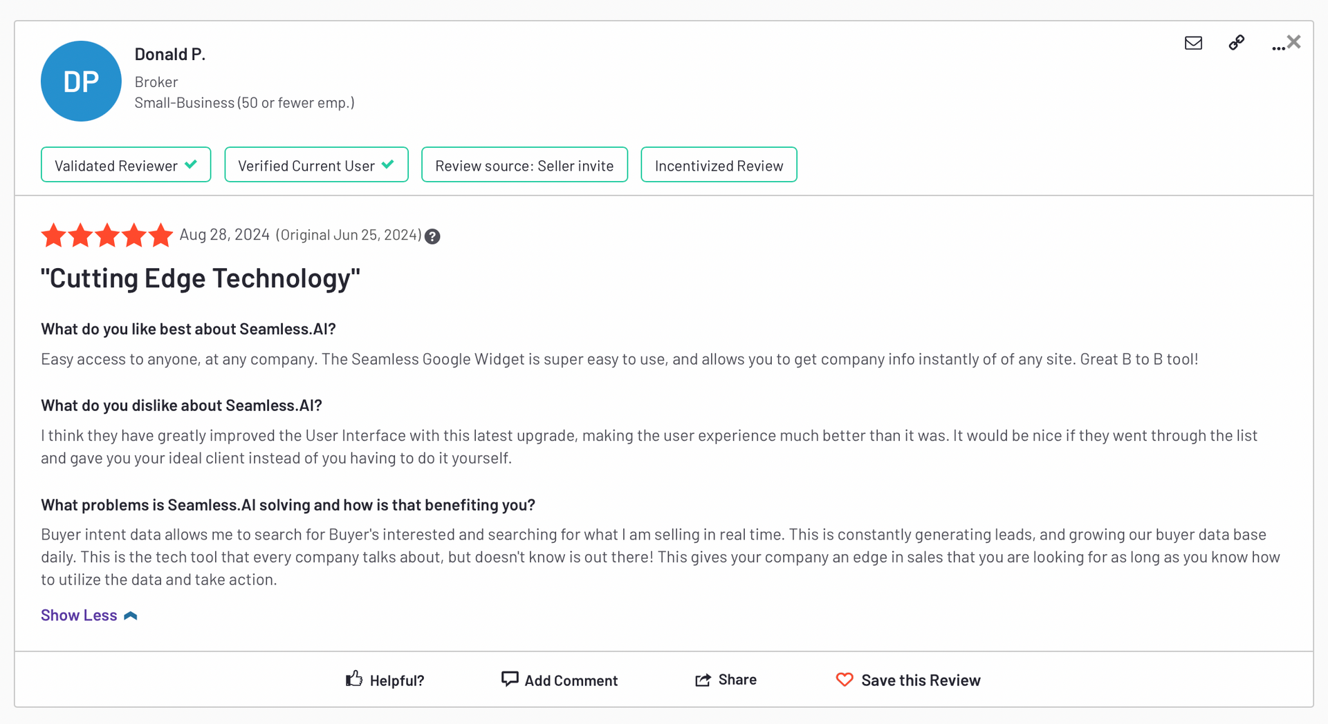This screenshot has height=724, width=1328.
Task: Click the Validated Reviewer badge
Action: click(126, 165)
